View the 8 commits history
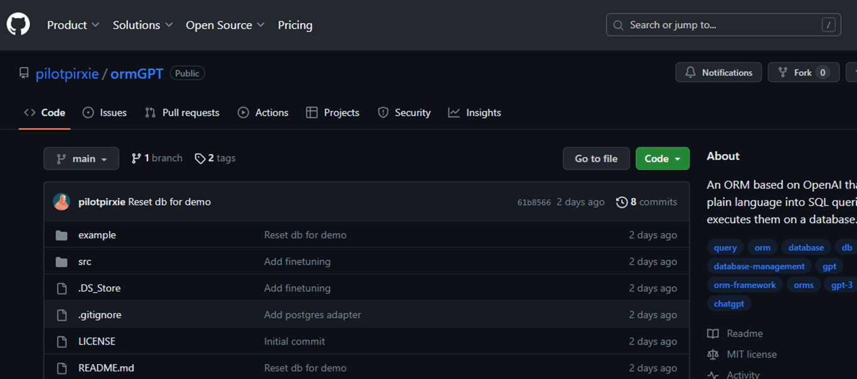 tap(647, 202)
